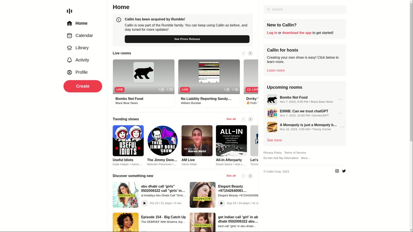Go to previous Live rooms
The image size is (413, 232).
coord(244,53)
